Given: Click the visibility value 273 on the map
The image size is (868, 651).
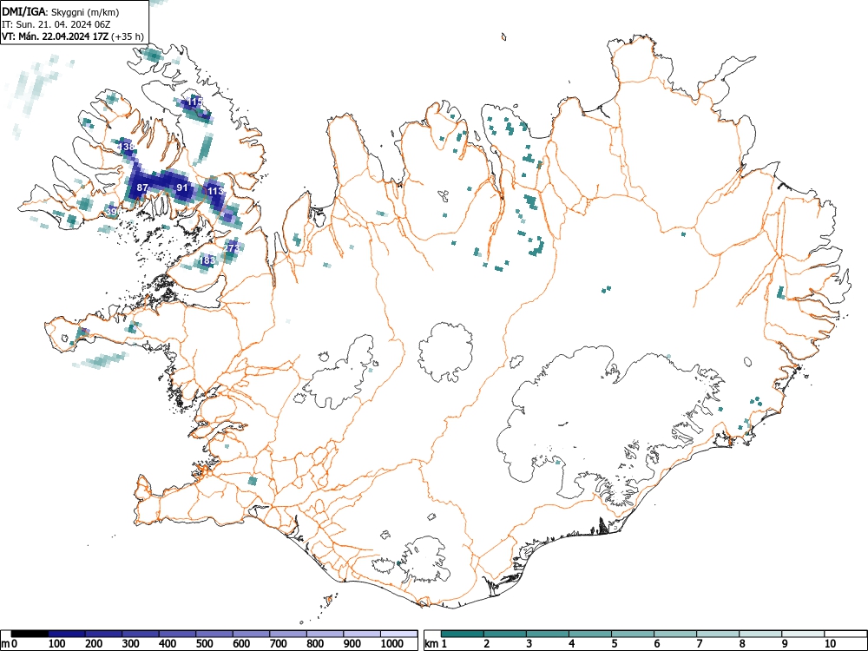Looking at the screenshot, I should point(232,248).
